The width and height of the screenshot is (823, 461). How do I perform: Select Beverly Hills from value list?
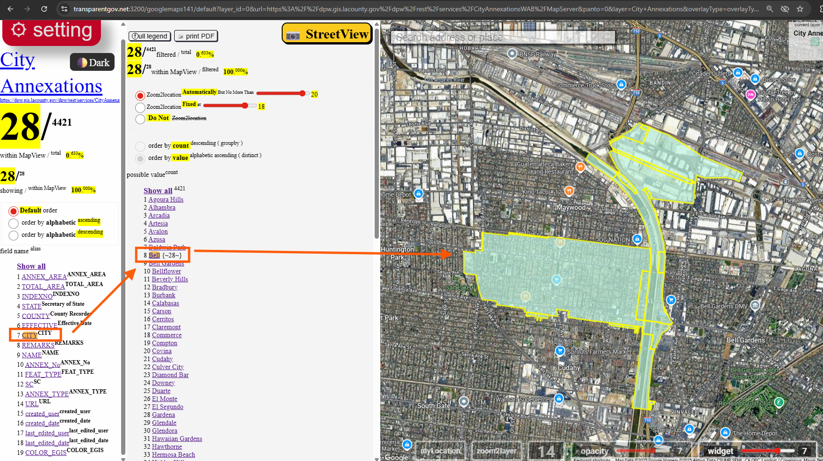[x=169, y=279]
